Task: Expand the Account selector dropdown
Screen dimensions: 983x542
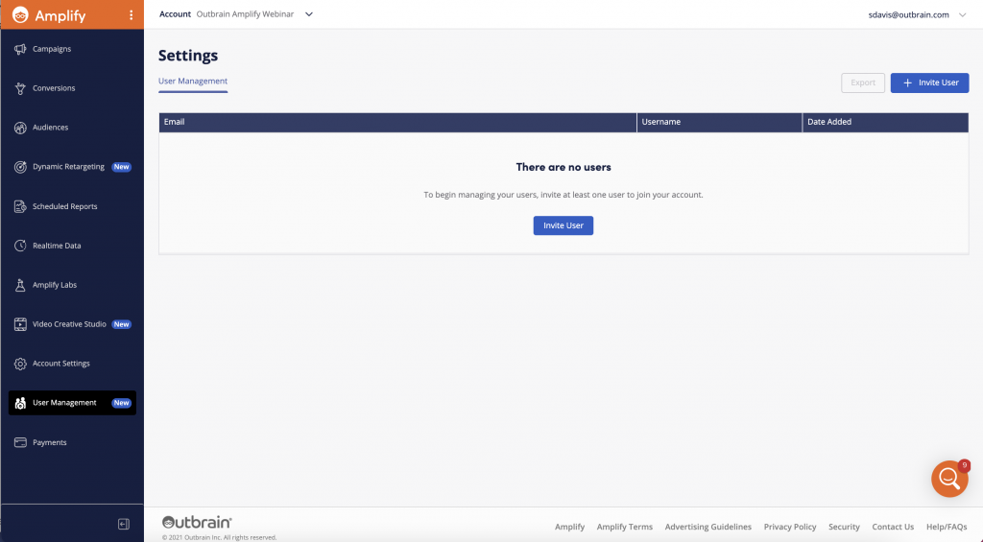Action: (x=308, y=14)
